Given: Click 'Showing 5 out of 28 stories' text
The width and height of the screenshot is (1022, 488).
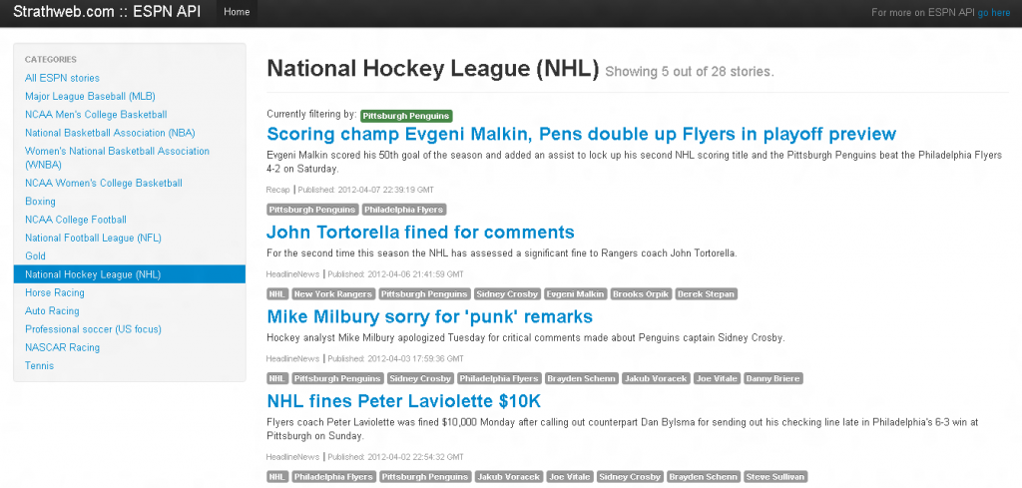Looking at the screenshot, I should coord(690,72).
